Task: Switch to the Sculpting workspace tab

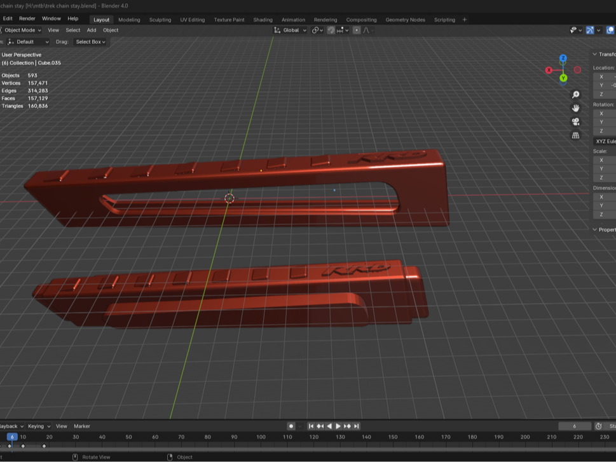Action: 160,20
